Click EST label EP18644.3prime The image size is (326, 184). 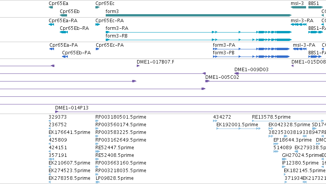point(293,140)
